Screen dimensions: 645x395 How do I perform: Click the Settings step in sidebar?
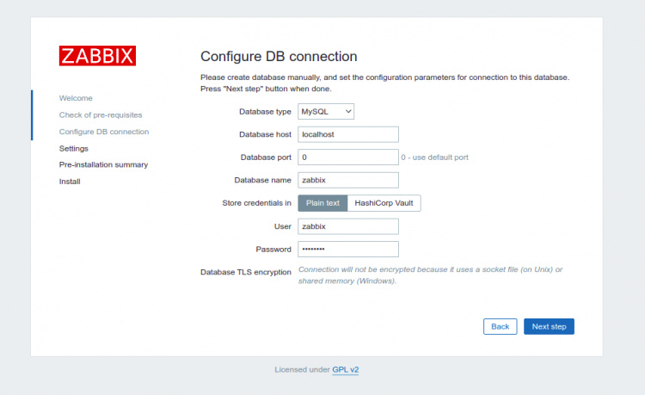click(73, 148)
